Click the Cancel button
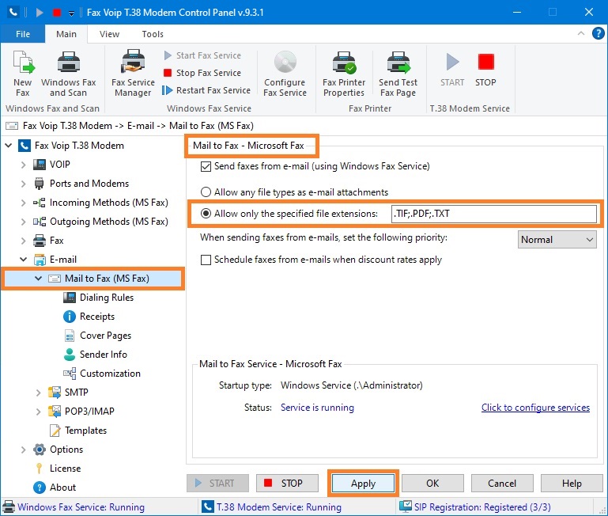This screenshot has height=516, width=608. point(502,483)
